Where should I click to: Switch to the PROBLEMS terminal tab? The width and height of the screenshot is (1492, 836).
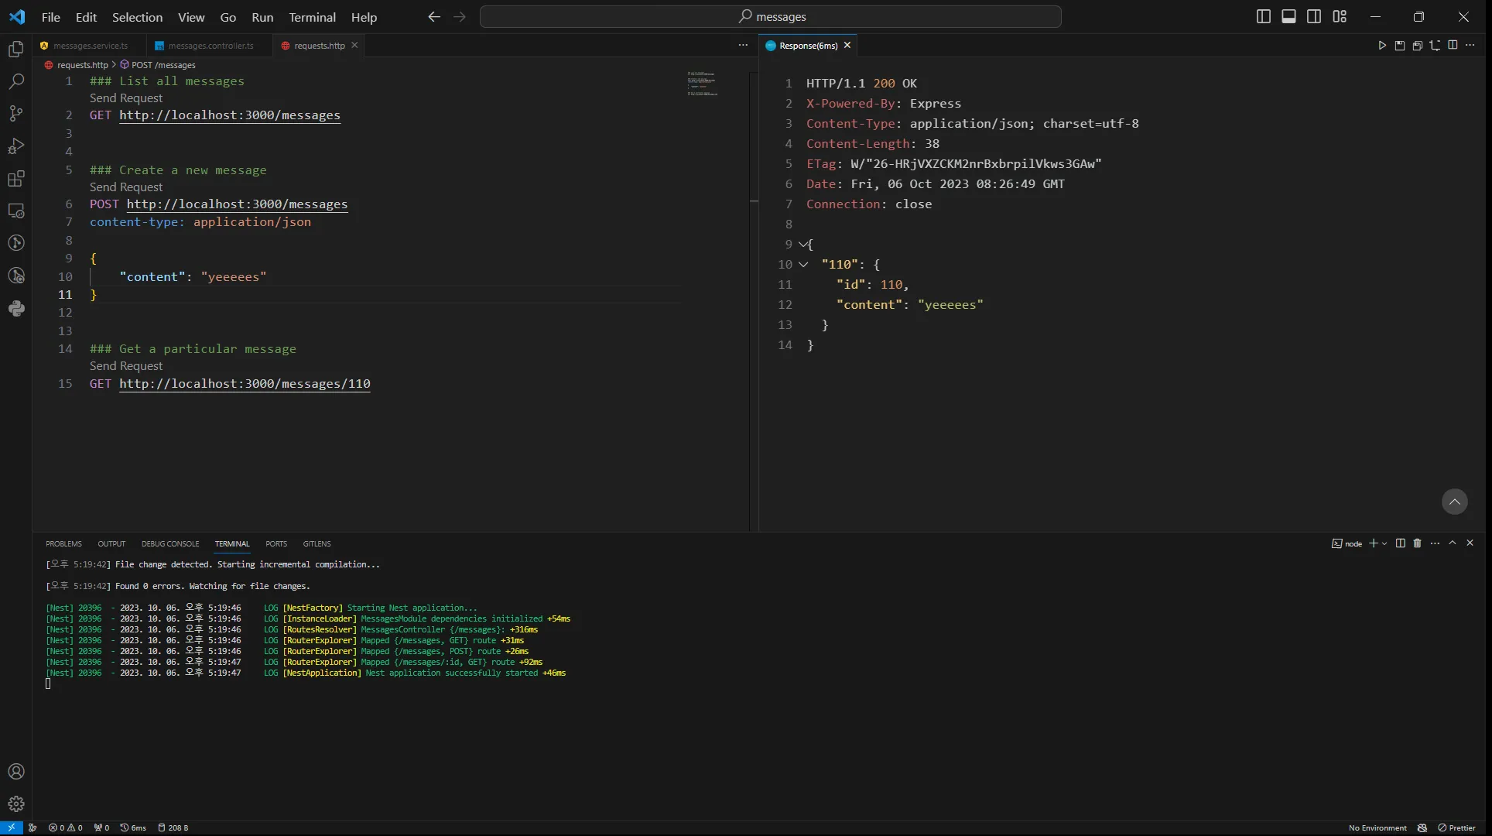click(63, 543)
